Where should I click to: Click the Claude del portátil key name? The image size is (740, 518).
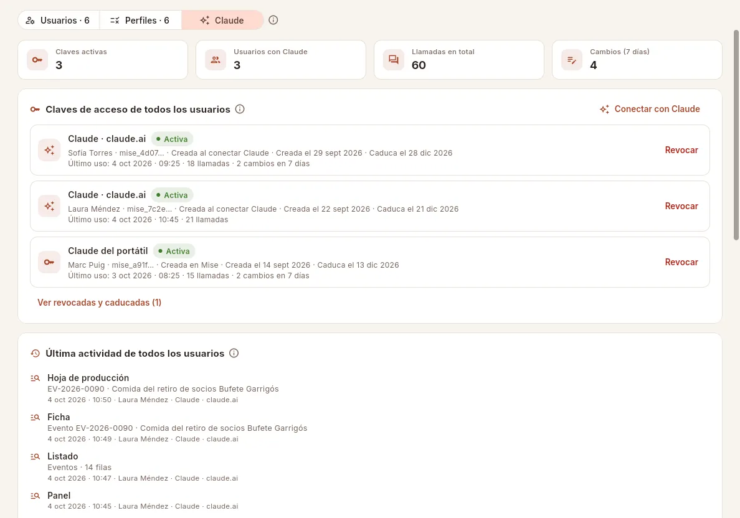(x=108, y=251)
